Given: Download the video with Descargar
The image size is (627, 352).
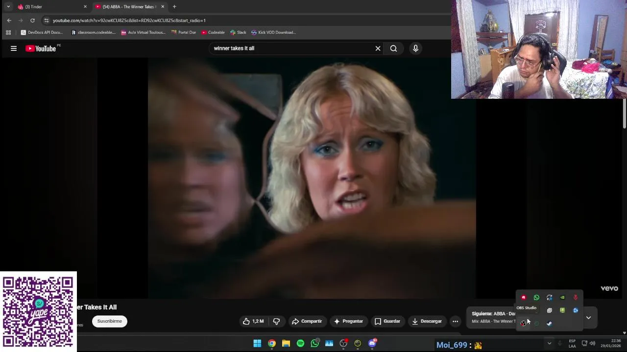Looking at the screenshot, I should point(427,321).
